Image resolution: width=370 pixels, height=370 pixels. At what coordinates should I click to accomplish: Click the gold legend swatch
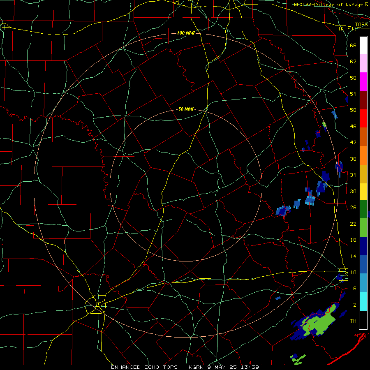[x=363, y=174]
